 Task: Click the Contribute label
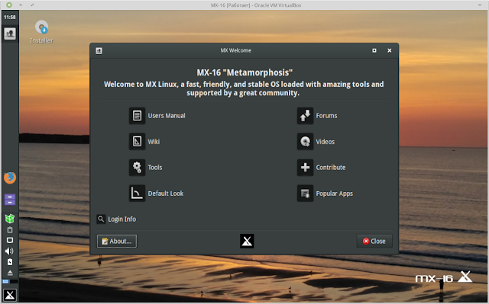point(331,167)
